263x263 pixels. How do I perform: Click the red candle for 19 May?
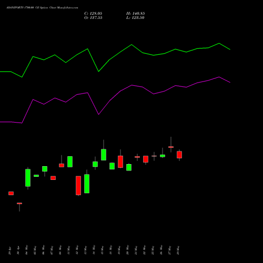coord(120,161)
